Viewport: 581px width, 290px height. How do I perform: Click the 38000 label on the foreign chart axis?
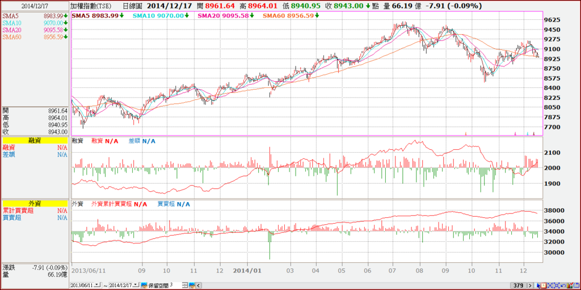[554, 211]
